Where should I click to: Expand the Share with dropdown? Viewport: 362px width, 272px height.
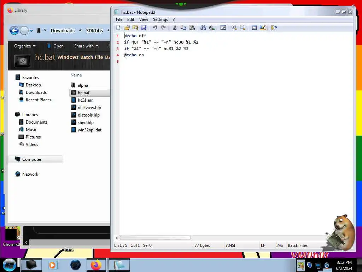[86, 46]
